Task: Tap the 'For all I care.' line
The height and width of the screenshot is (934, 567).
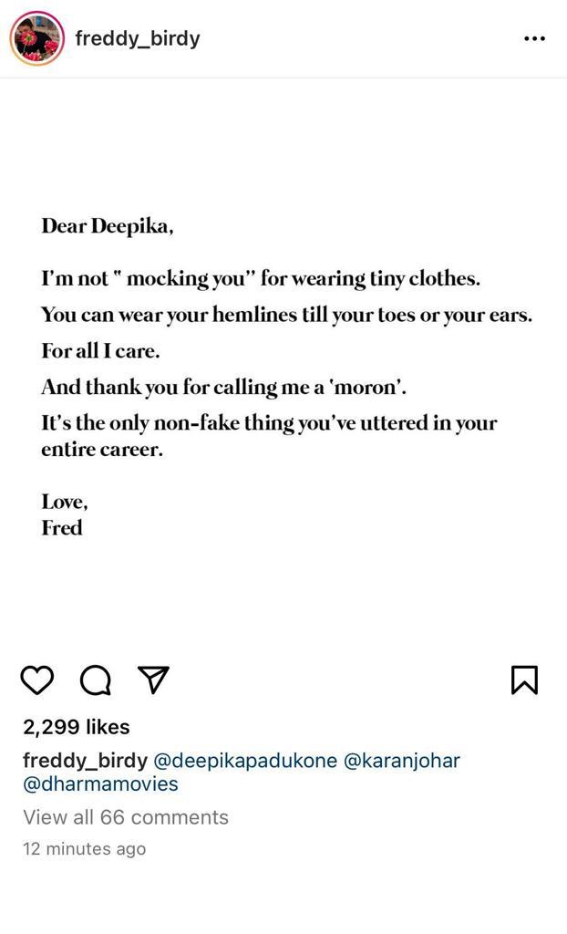Action: click(100, 351)
